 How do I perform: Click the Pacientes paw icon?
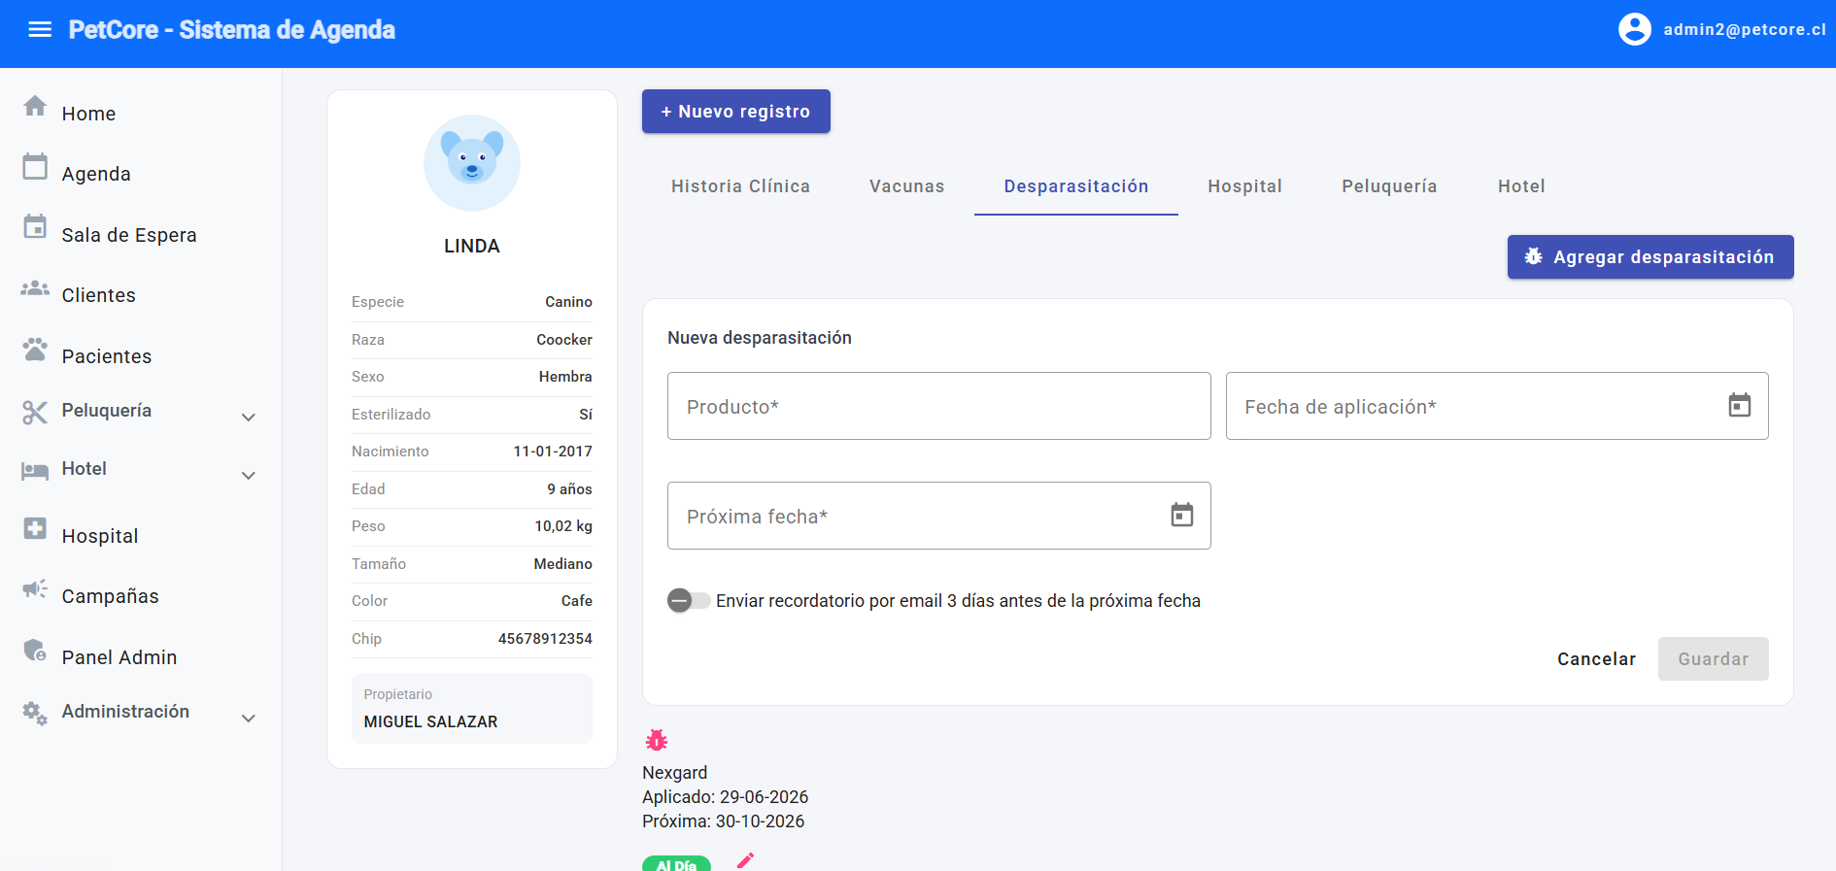point(35,350)
